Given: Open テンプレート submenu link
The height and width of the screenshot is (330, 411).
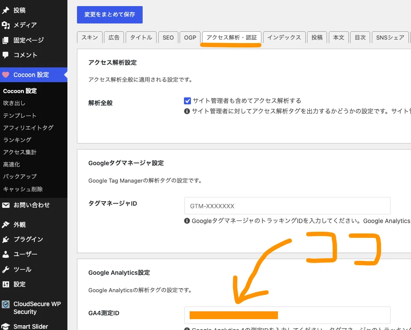Looking at the screenshot, I should tap(20, 116).
